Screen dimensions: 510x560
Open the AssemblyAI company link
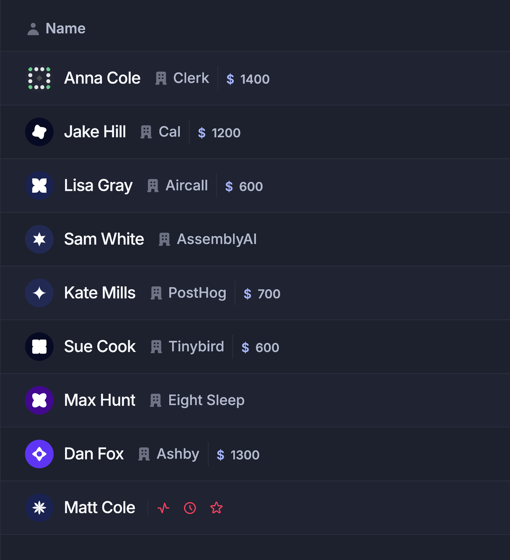pyautogui.click(x=216, y=239)
